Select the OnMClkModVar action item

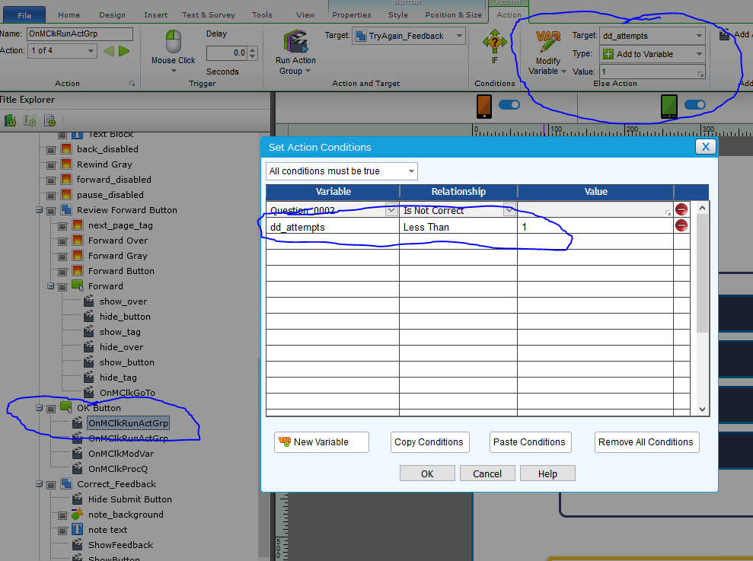pyautogui.click(x=121, y=454)
